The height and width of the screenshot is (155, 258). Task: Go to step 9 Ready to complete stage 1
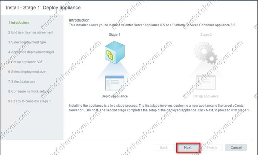(x=29, y=101)
